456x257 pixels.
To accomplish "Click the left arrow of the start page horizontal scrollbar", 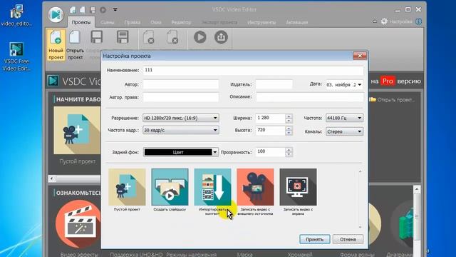I will [52, 178].
